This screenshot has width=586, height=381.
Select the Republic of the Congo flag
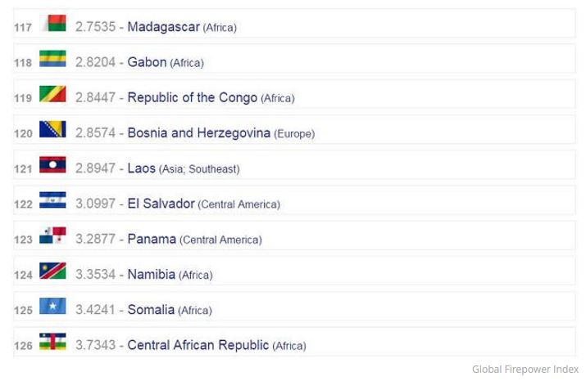(x=52, y=94)
